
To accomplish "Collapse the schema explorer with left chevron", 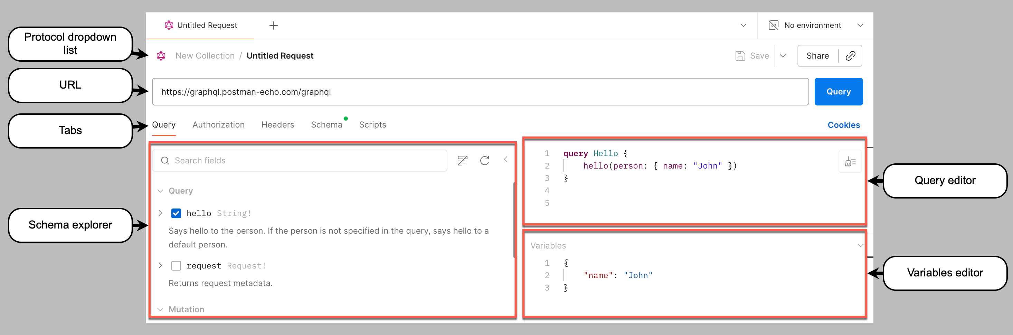I will pyautogui.click(x=506, y=159).
